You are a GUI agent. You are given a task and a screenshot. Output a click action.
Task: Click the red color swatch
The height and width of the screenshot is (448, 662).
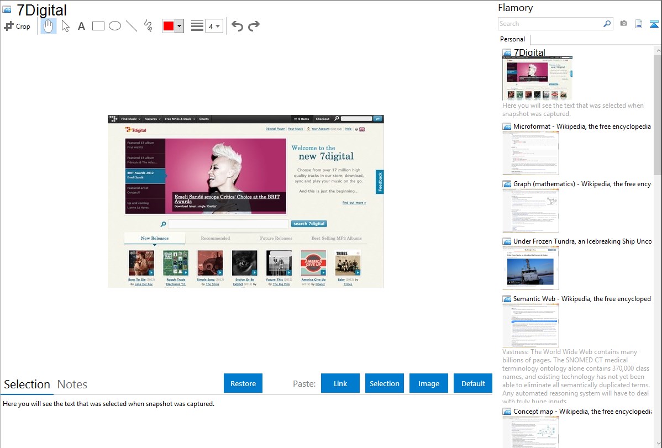(x=169, y=26)
